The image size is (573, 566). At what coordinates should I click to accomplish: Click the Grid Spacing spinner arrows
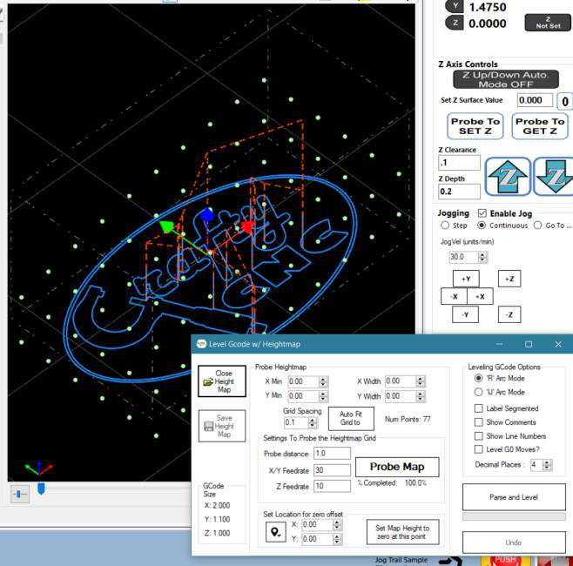pos(312,423)
